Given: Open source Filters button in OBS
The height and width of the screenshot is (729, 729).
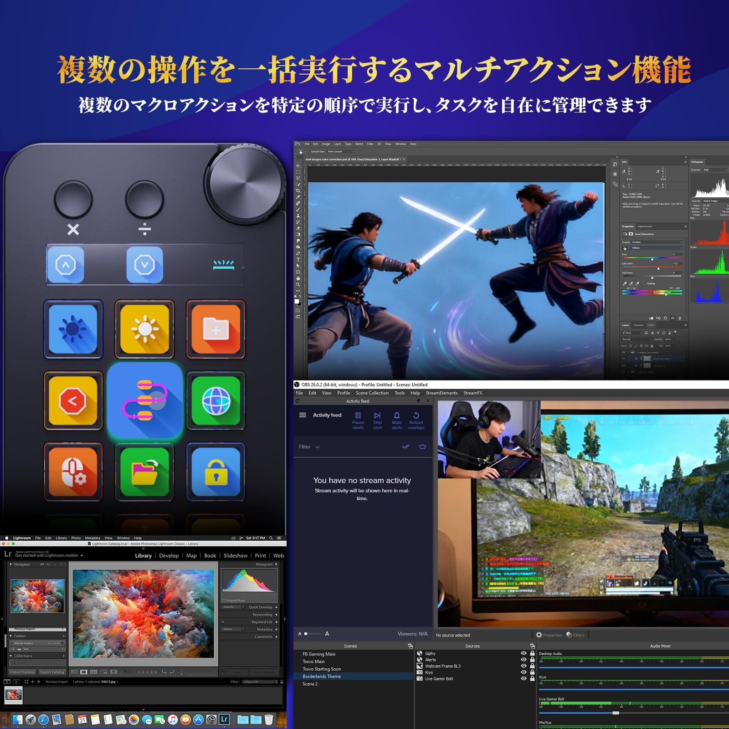Looking at the screenshot, I should coord(575,635).
